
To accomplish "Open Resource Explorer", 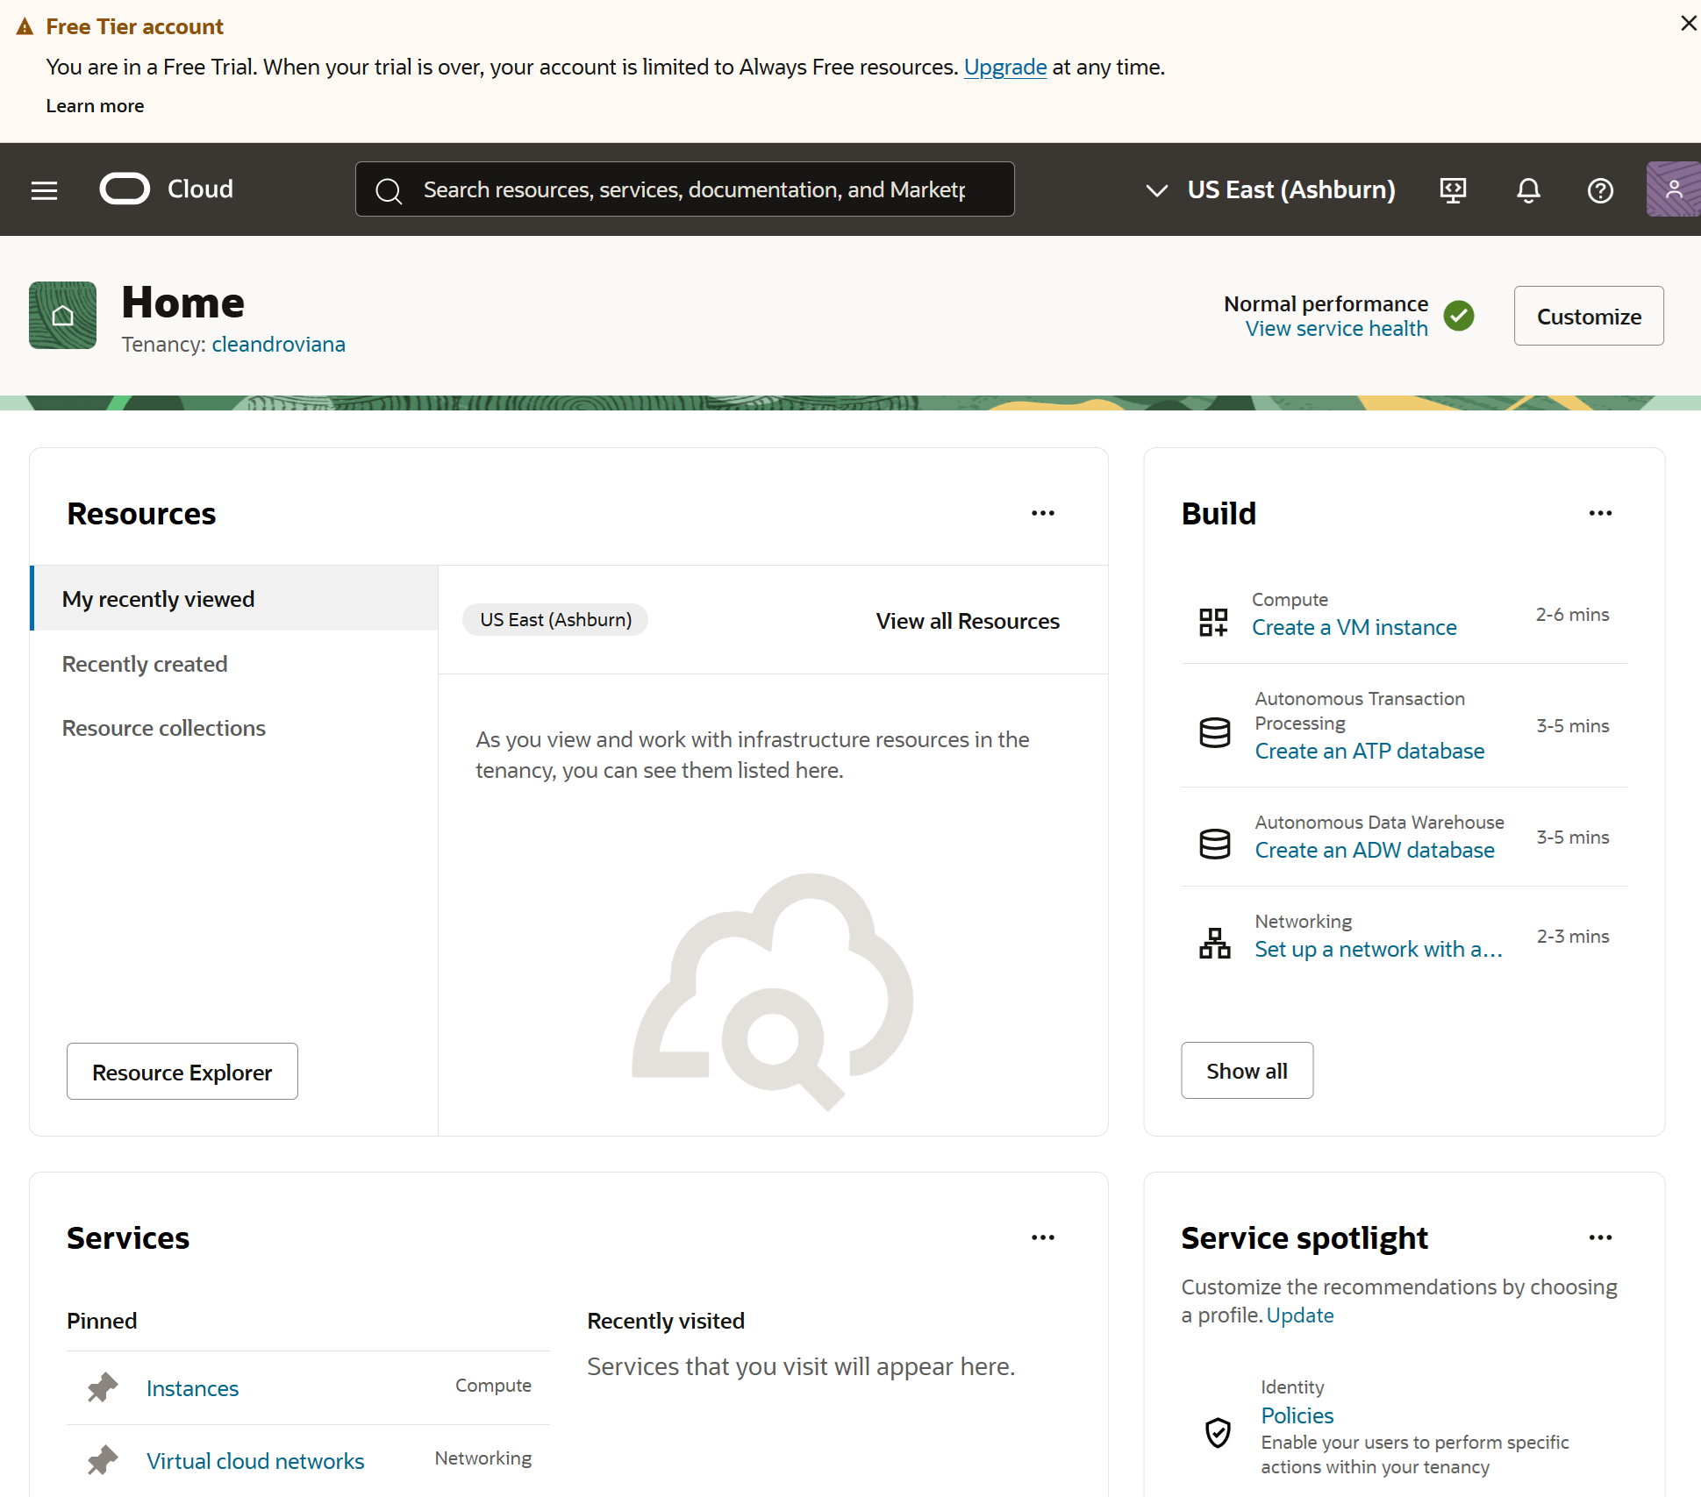I will tap(182, 1072).
